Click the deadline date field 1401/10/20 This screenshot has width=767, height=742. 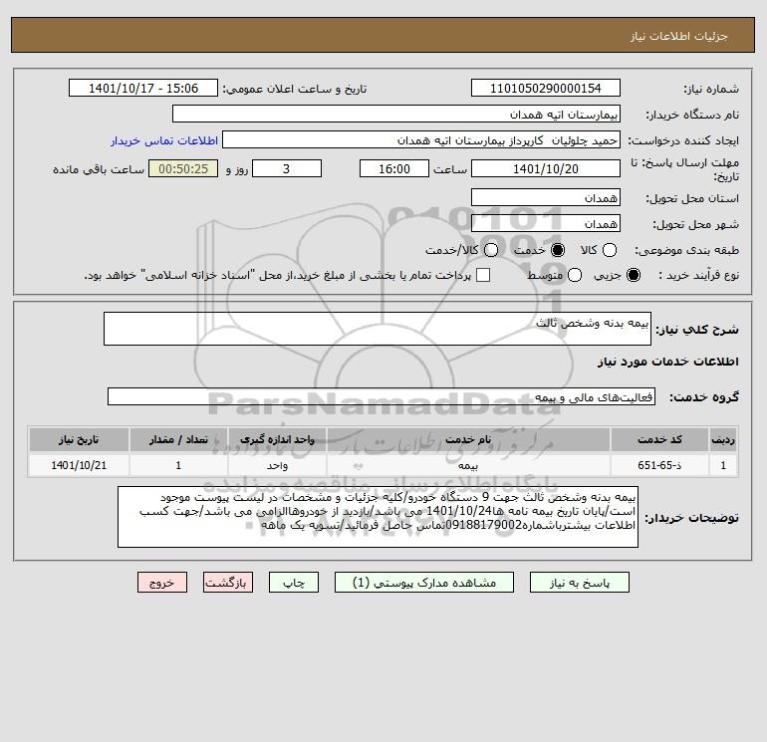(x=546, y=168)
